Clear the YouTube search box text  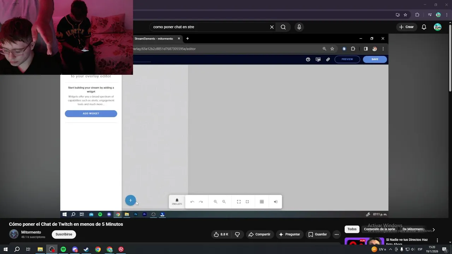click(x=272, y=27)
